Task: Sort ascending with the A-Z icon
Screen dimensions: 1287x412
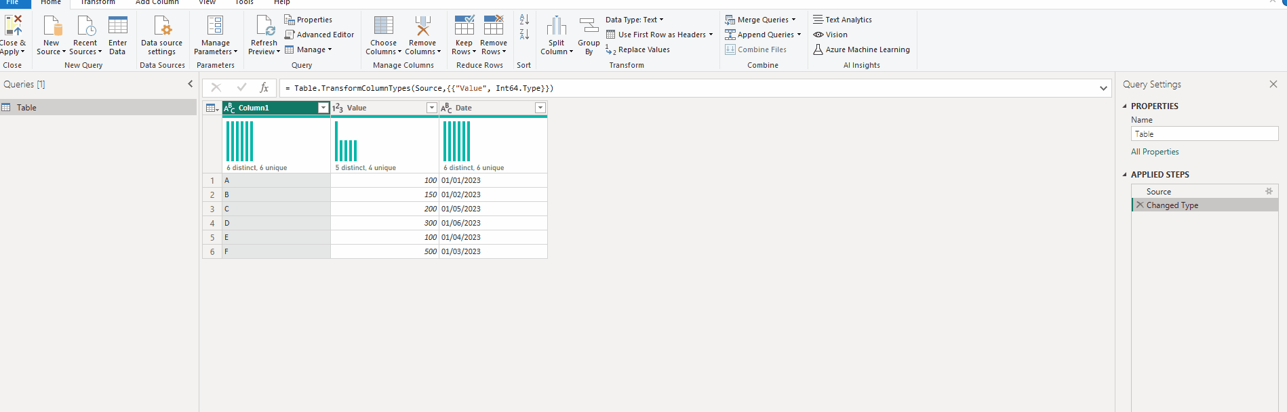Action: (x=524, y=20)
